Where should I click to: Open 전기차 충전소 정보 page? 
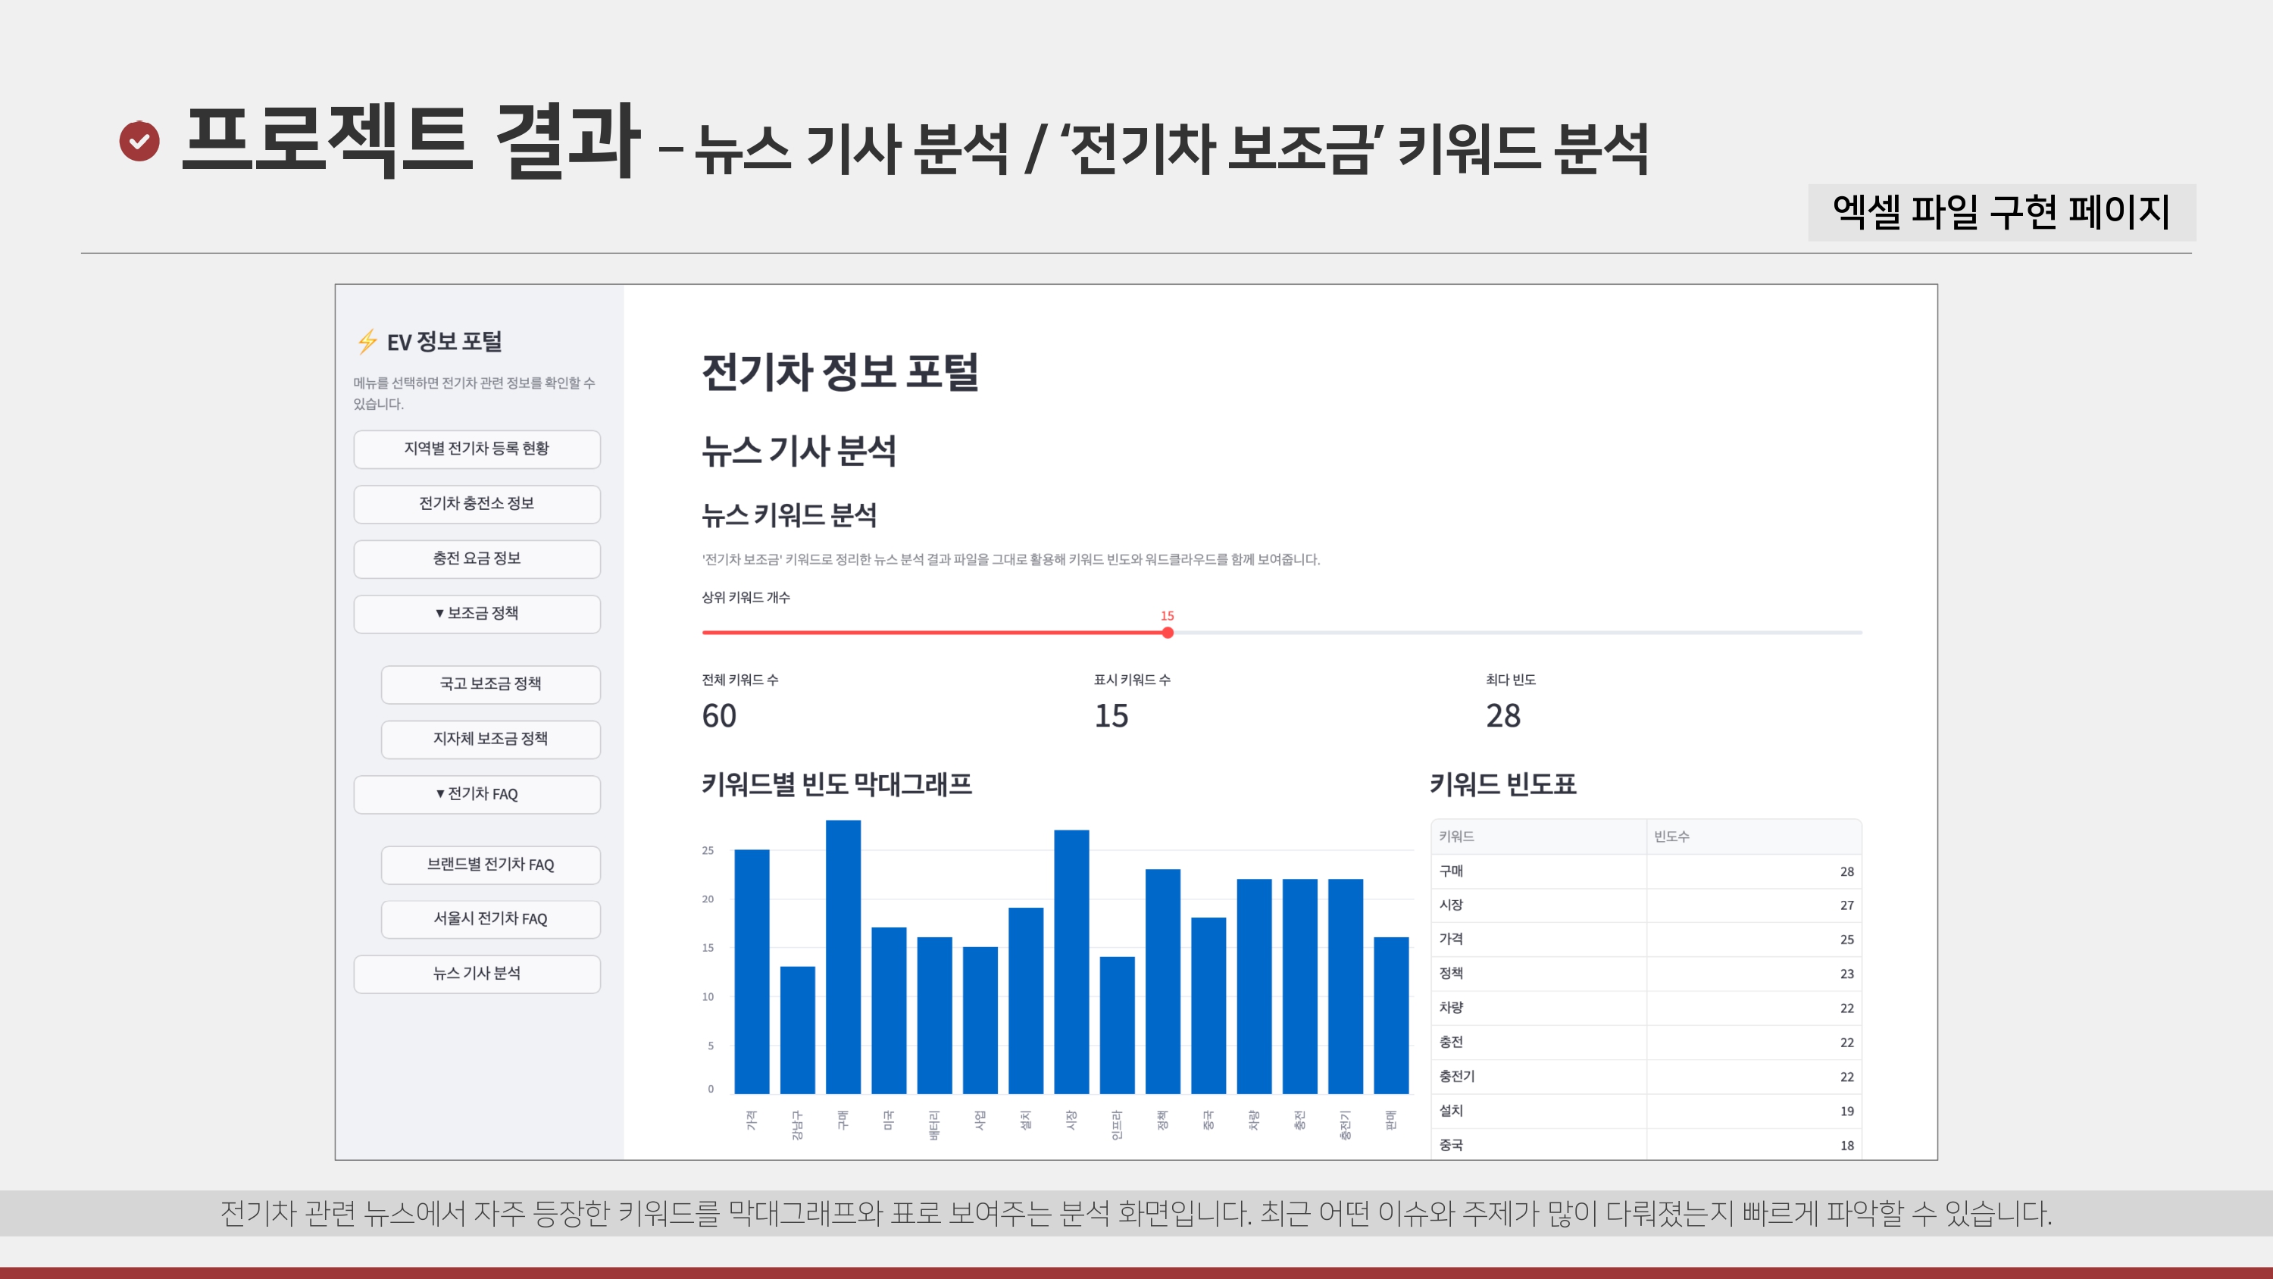point(477,503)
